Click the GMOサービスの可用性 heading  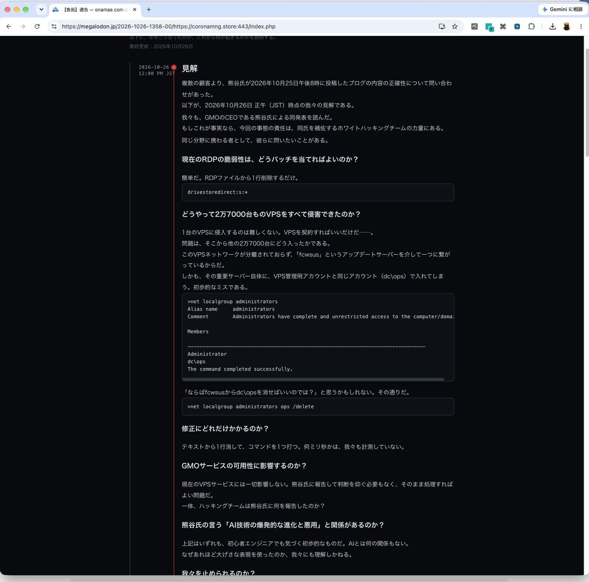(244, 466)
